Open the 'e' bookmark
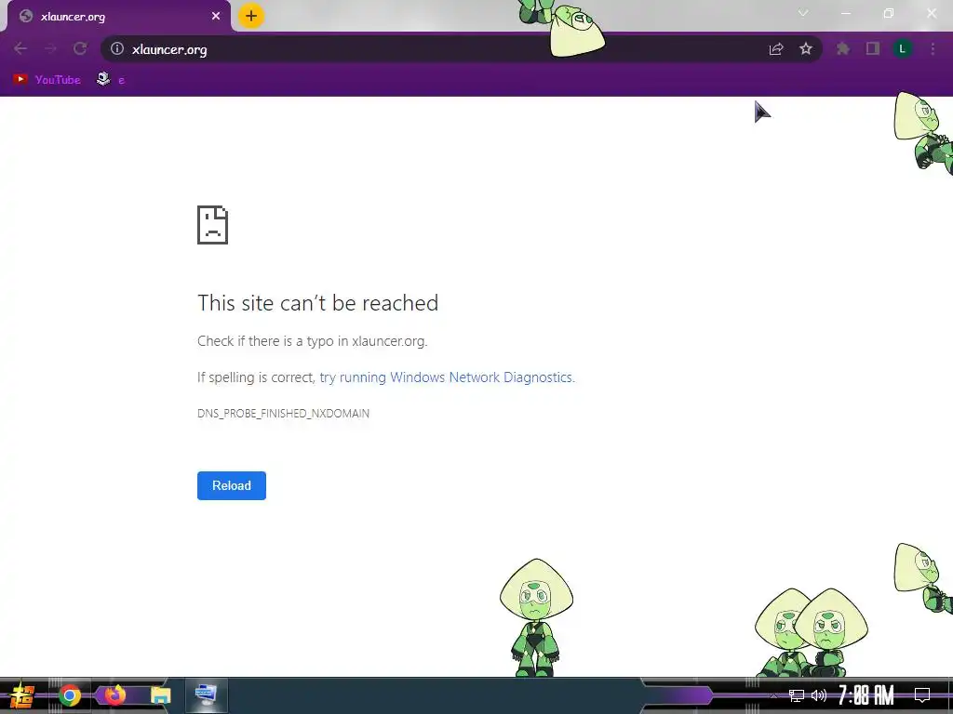 tap(112, 80)
